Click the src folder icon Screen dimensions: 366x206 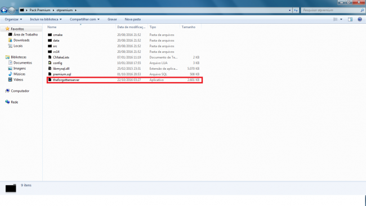50,46
